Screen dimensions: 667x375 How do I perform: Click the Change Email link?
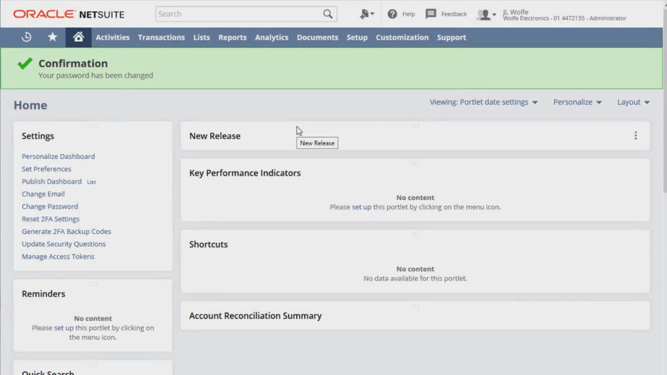point(43,194)
